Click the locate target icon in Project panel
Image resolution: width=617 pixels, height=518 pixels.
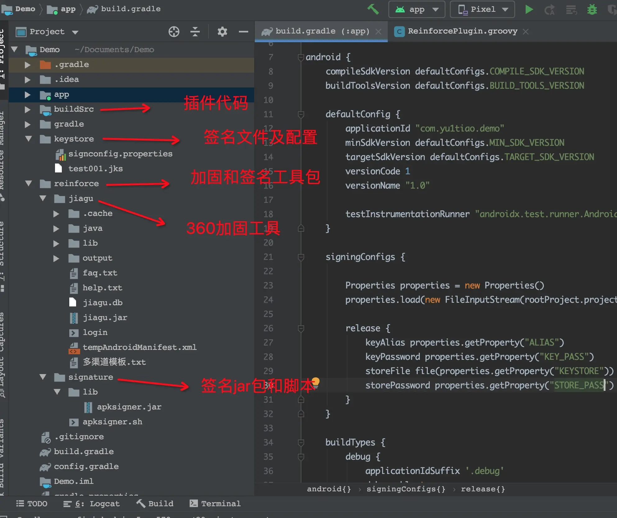click(x=174, y=32)
